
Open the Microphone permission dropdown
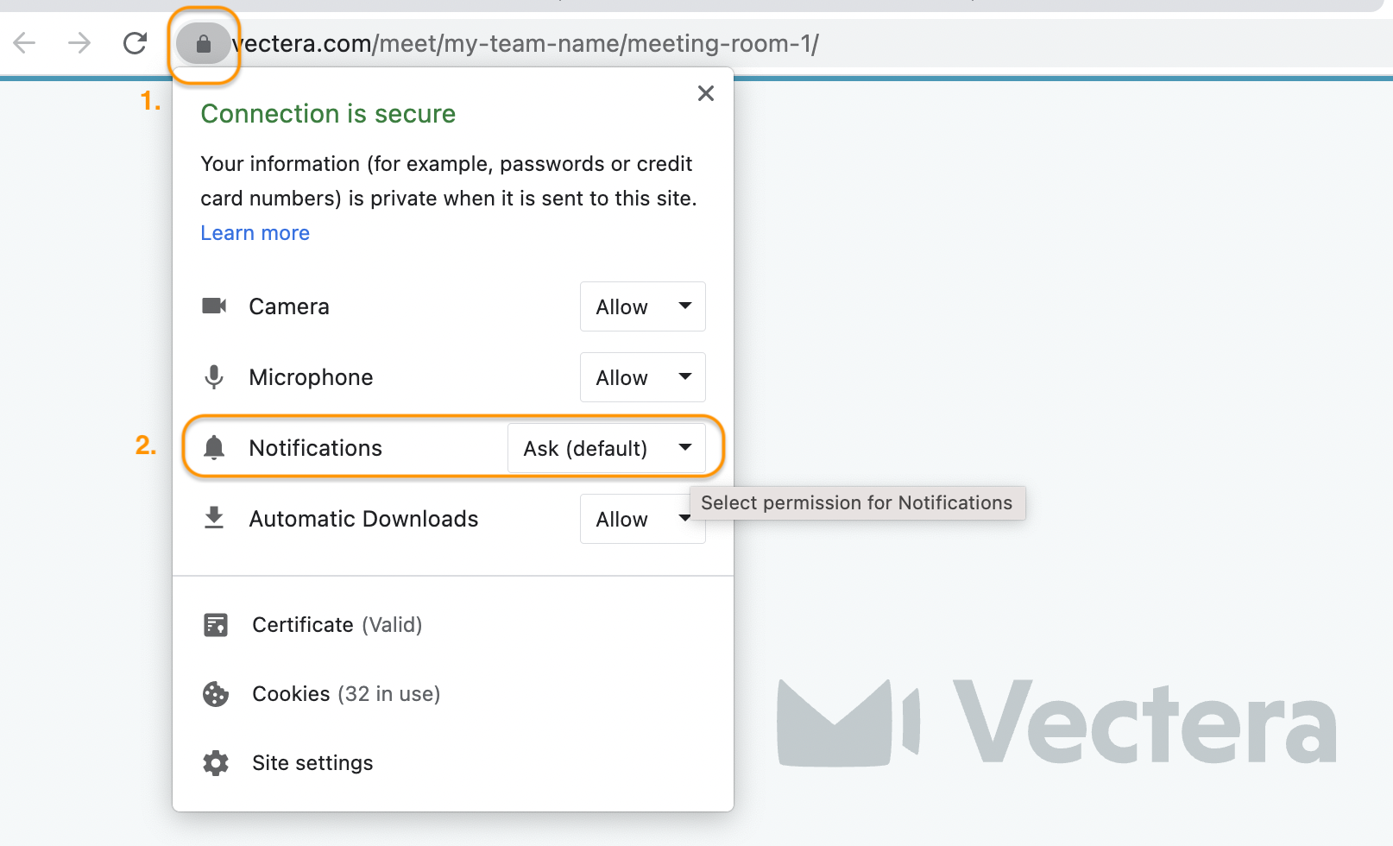point(643,377)
